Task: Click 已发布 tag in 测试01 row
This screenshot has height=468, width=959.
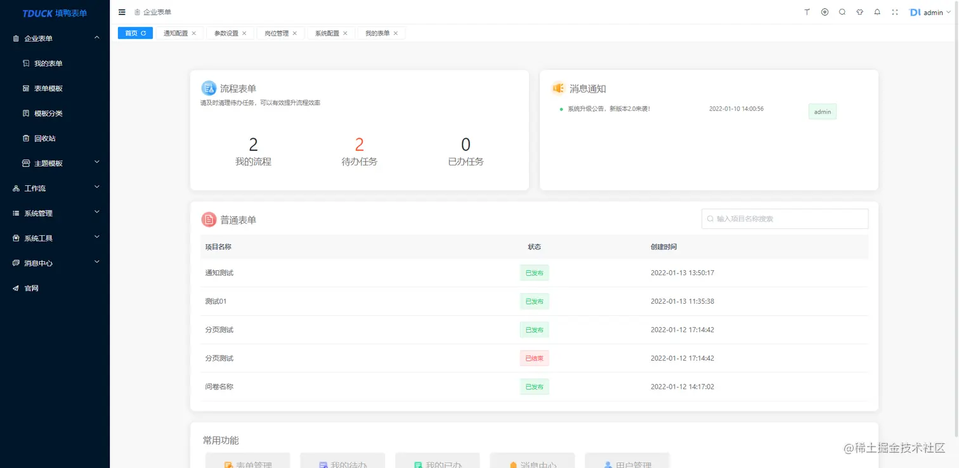Action: click(534, 301)
